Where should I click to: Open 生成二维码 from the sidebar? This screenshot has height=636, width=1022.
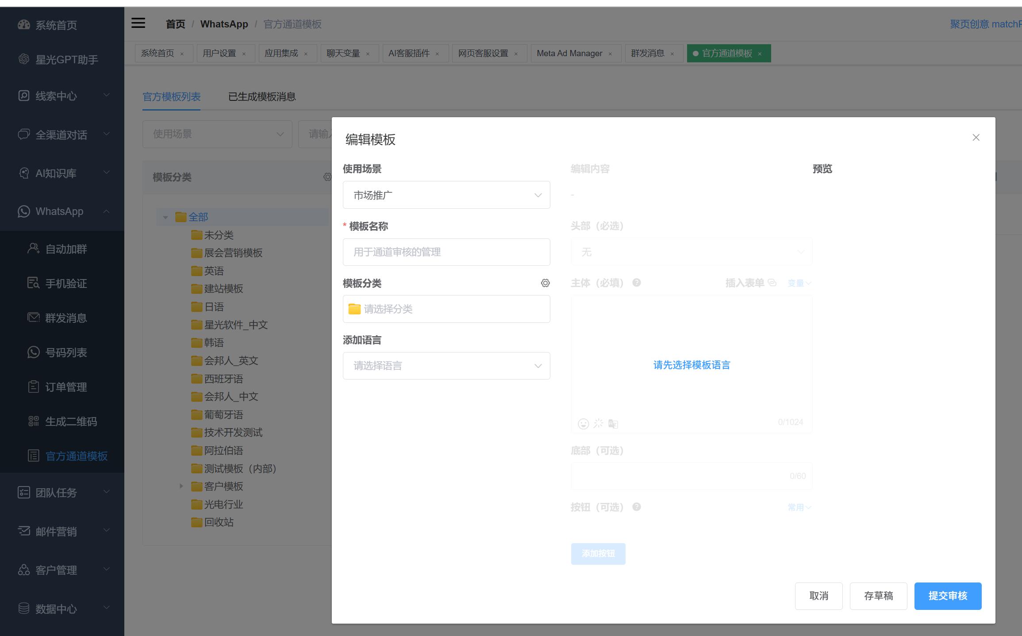pos(71,421)
